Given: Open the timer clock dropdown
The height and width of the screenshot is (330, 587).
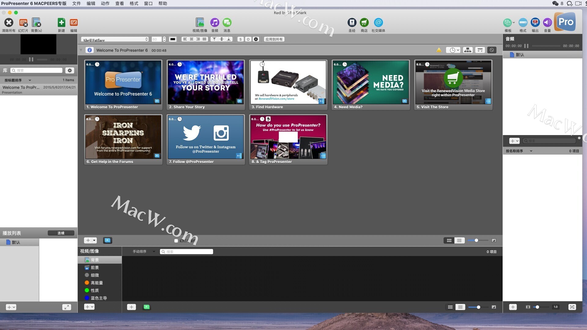Looking at the screenshot, I should point(453,50).
